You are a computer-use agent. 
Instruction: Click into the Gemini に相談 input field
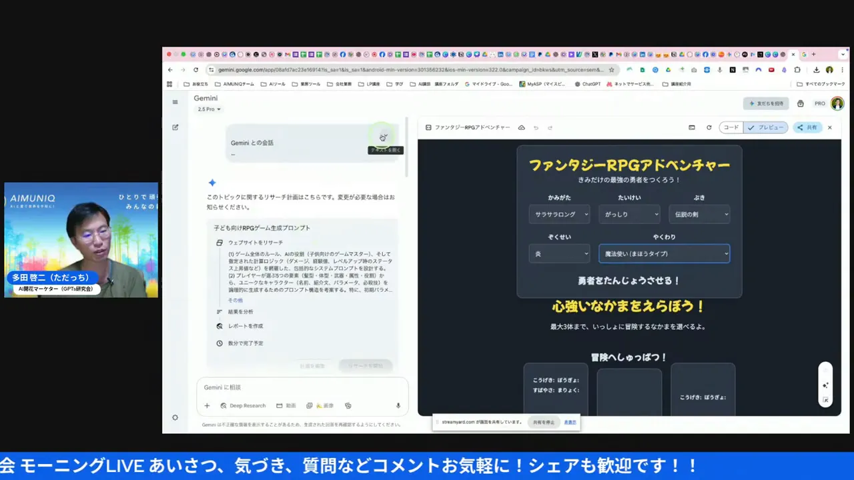click(302, 387)
